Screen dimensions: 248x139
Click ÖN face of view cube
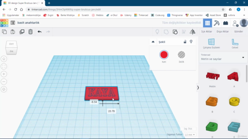11,51
